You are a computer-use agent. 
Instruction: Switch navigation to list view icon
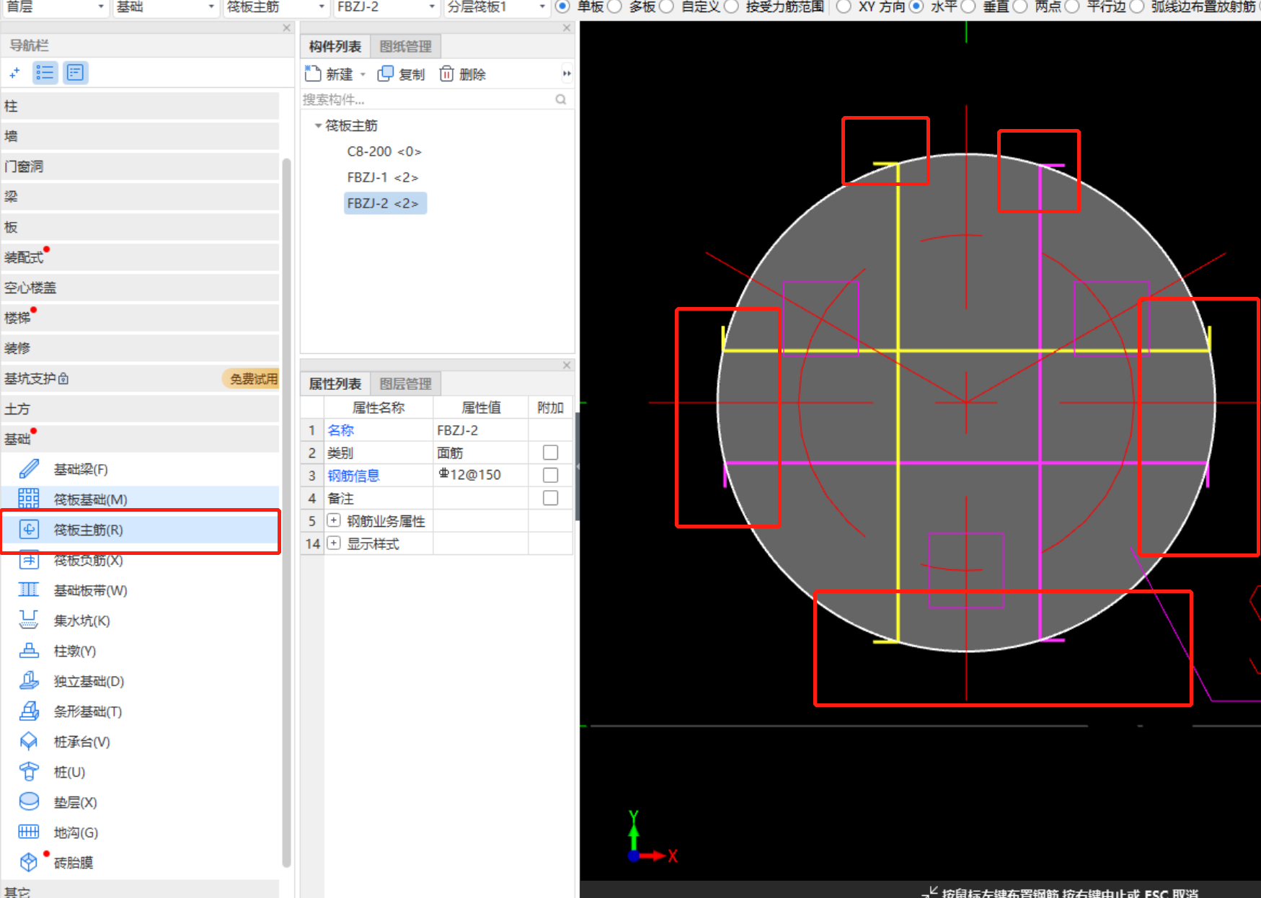[x=45, y=73]
